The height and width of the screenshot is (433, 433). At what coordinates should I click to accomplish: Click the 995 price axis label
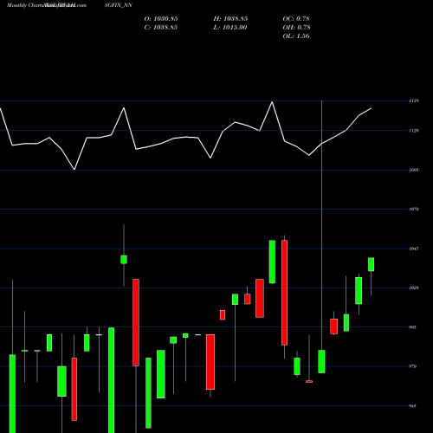point(413,327)
